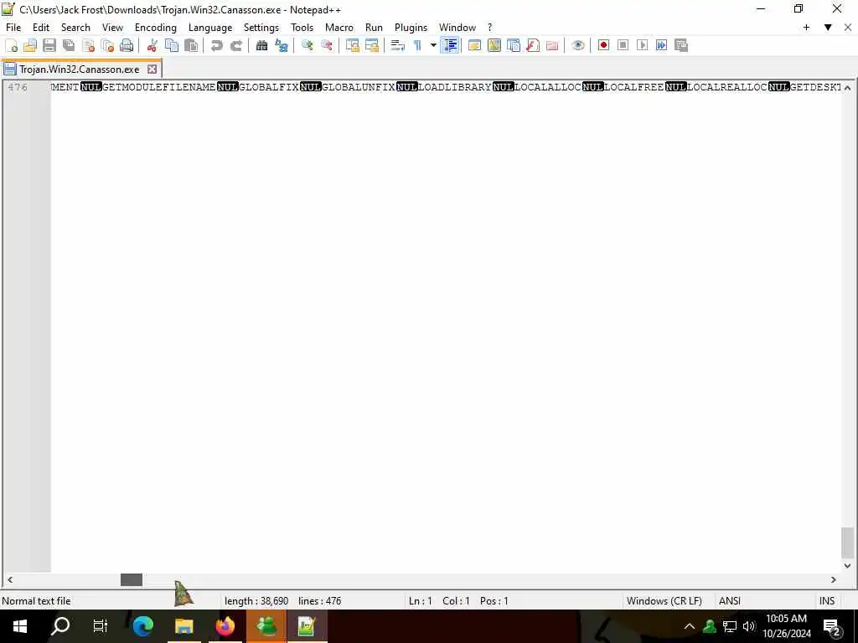The height and width of the screenshot is (643, 858).
Task: Click the New file toolbar icon
Action: 12,45
